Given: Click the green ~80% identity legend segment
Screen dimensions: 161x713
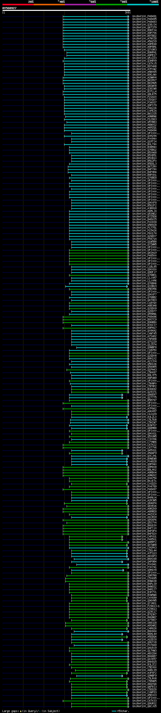Looking at the screenshot, I should tap(112, 5).
